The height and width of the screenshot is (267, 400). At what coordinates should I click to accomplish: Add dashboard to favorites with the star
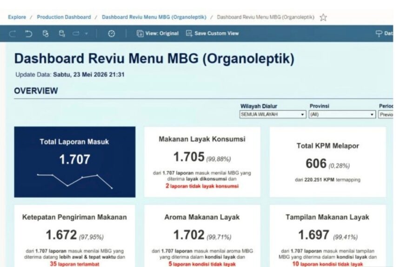coord(323,17)
